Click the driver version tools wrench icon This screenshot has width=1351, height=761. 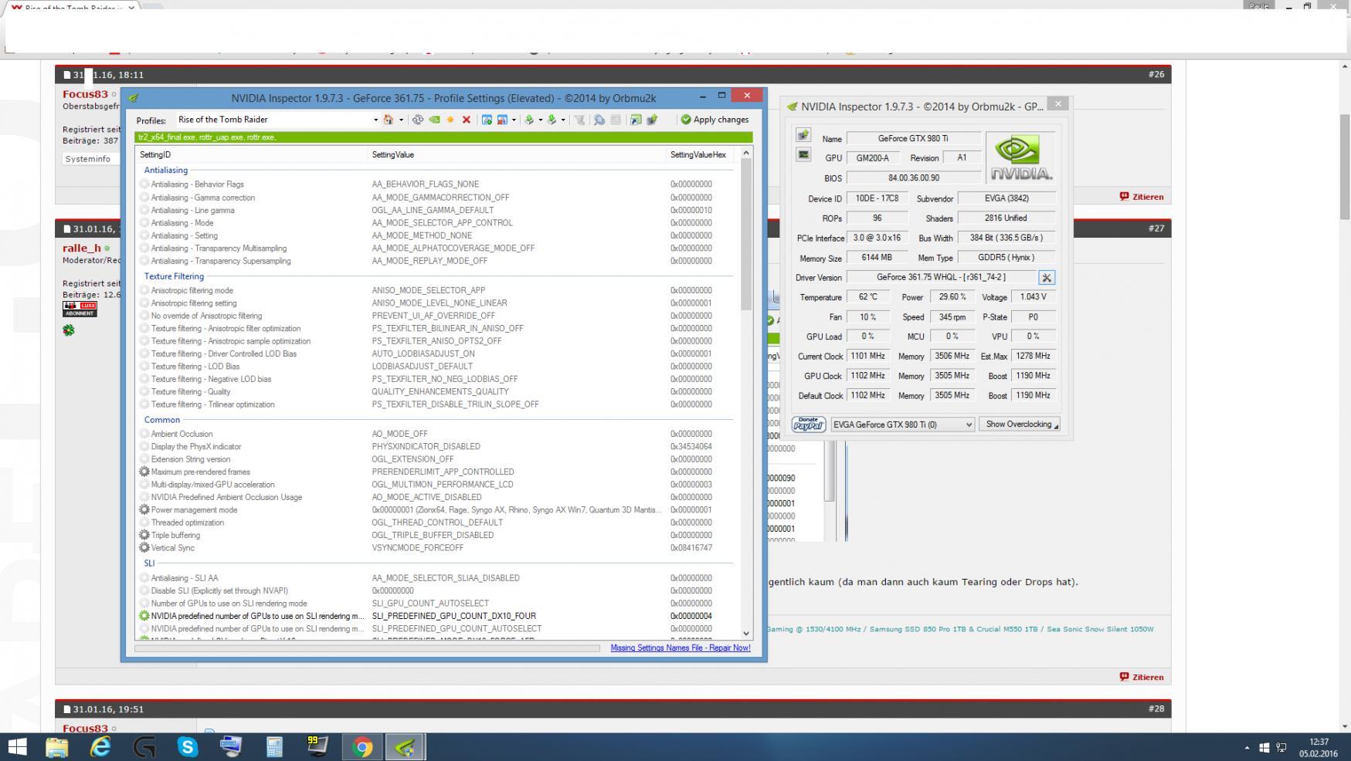pos(1047,277)
